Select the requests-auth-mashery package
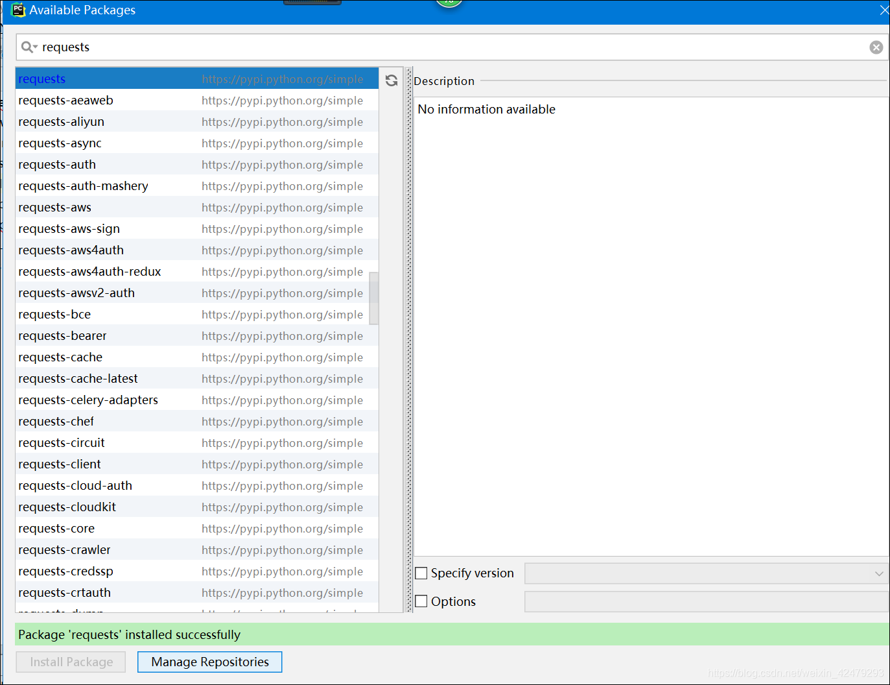 pos(197,186)
